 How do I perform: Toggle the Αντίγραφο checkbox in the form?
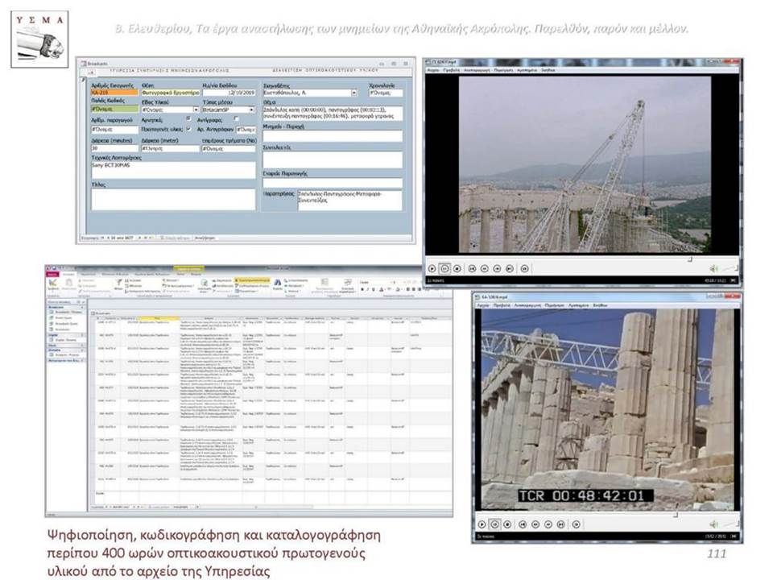[236, 119]
